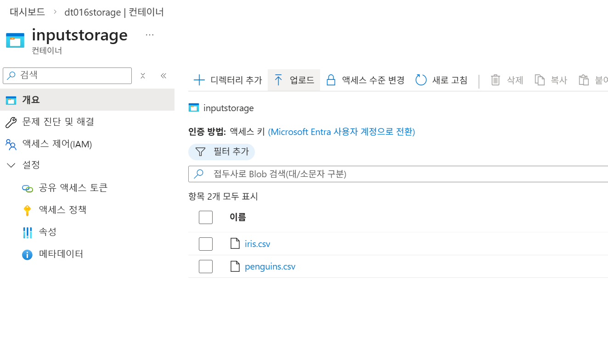Click the 삭제 trash icon

tap(495, 80)
